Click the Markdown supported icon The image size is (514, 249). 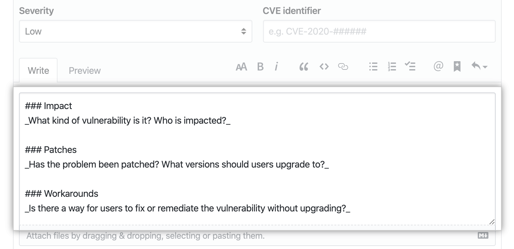pyautogui.click(x=484, y=235)
